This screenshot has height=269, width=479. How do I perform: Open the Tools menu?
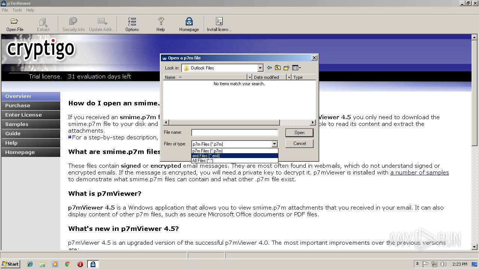tap(17, 10)
